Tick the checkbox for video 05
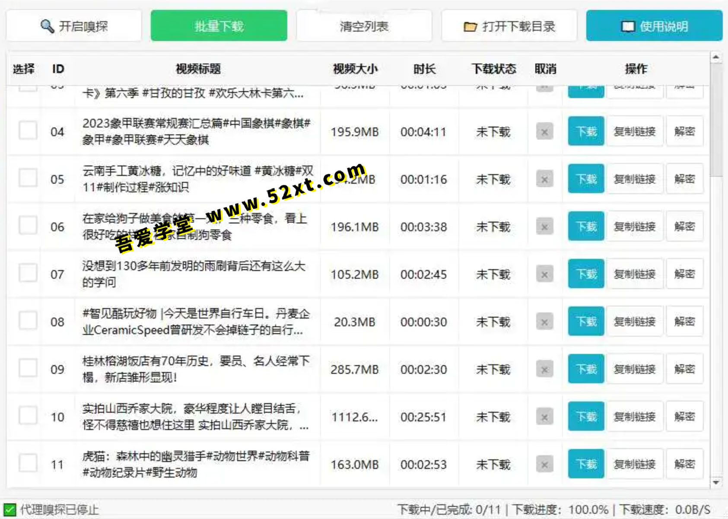 click(x=28, y=178)
